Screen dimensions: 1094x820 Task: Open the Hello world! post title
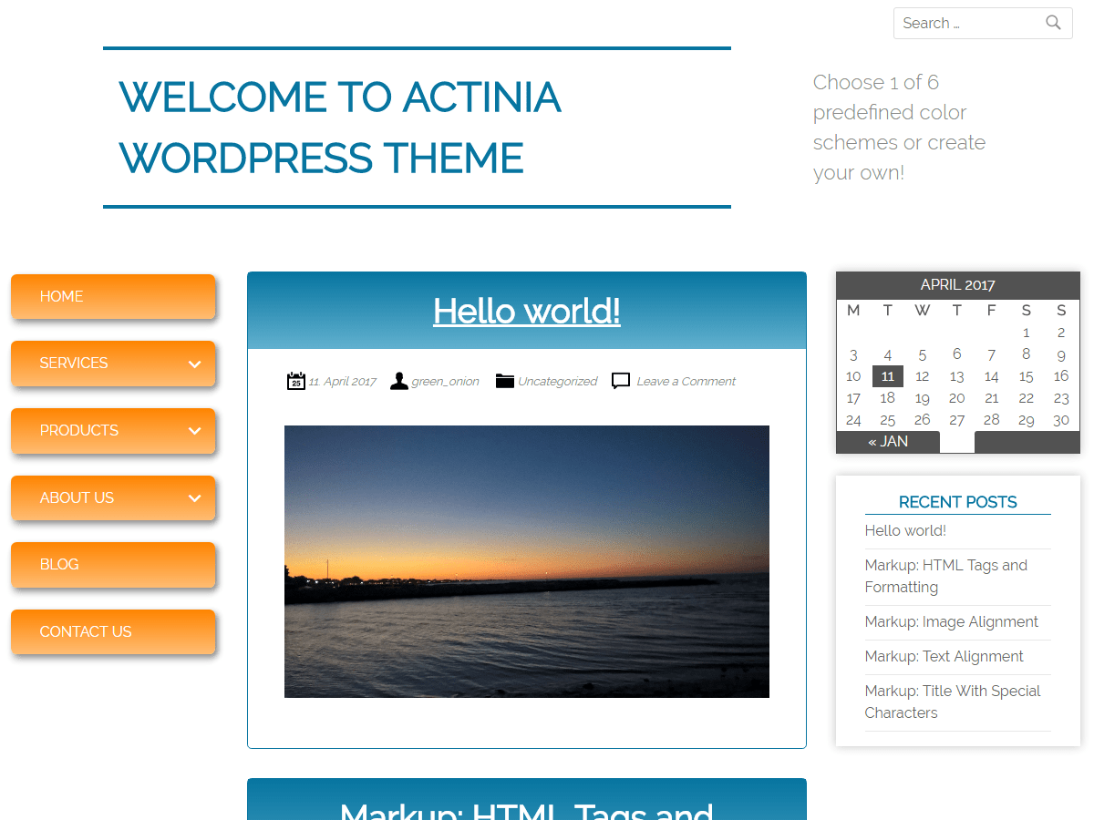click(x=526, y=312)
